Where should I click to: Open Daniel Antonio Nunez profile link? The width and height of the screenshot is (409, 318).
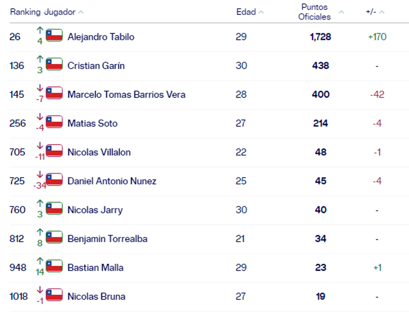coord(112,181)
